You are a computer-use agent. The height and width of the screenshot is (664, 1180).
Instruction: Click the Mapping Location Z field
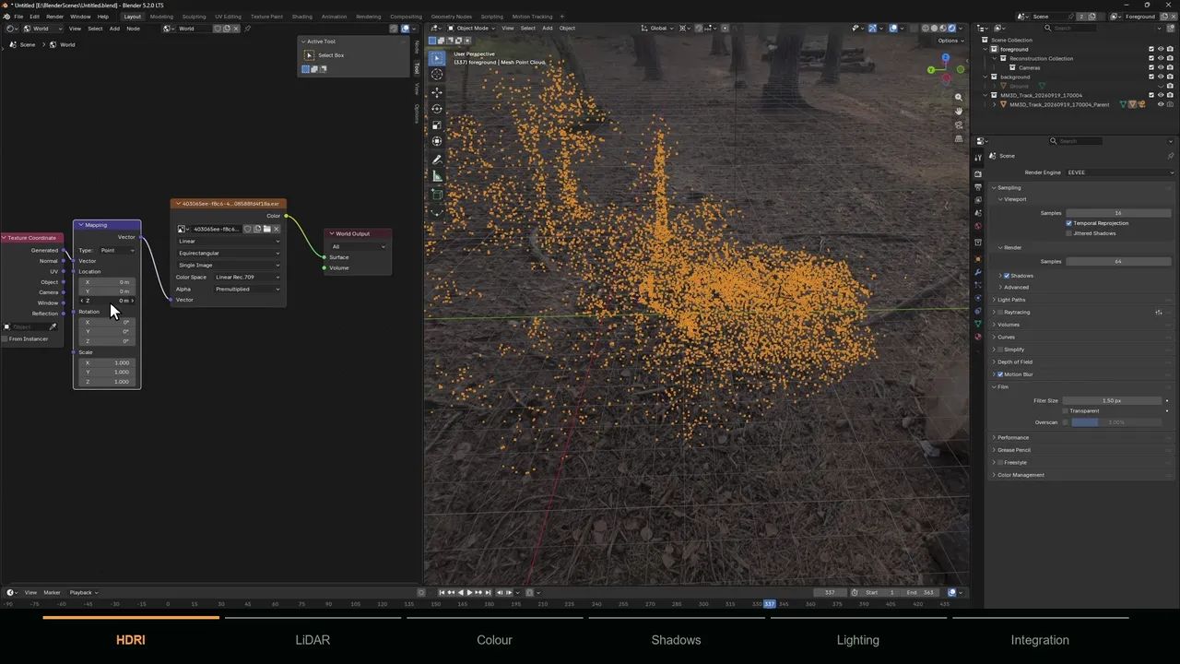tap(108, 301)
